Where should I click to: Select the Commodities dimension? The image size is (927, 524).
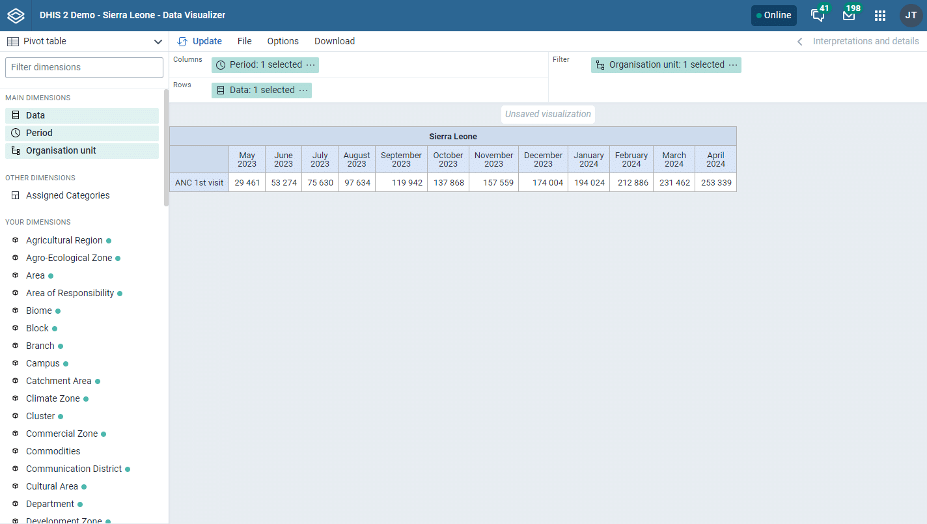[x=53, y=451]
